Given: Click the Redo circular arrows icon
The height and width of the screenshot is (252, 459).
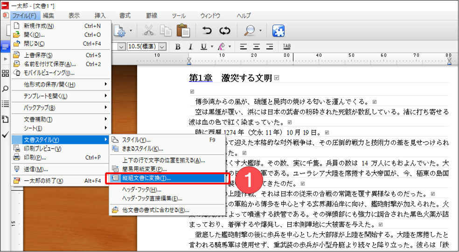Looking at the screenshot, I should [x=225, y=31].
